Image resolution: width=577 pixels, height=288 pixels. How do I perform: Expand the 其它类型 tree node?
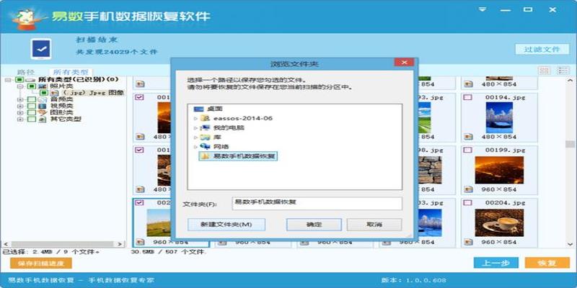(21, 120)
